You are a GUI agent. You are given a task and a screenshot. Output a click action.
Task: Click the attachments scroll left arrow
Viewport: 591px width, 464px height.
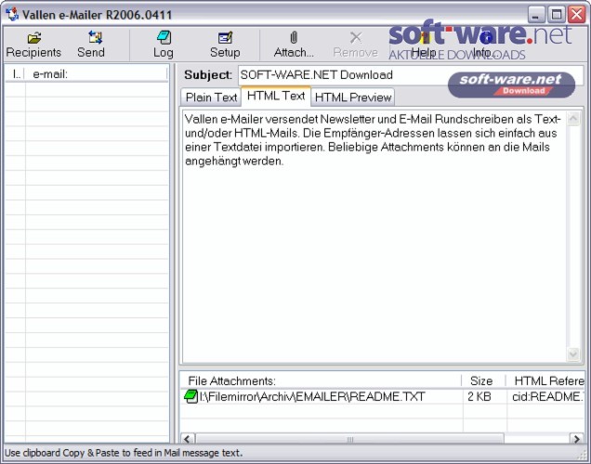(188, 439)
